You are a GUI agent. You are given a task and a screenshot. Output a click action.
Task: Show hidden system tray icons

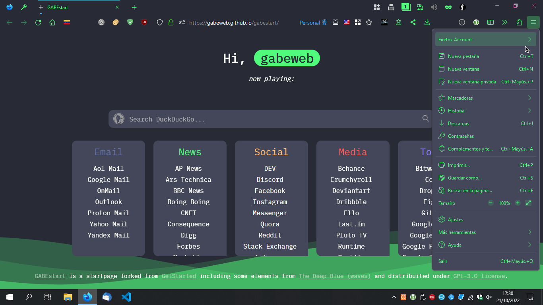tap(394, 297)
